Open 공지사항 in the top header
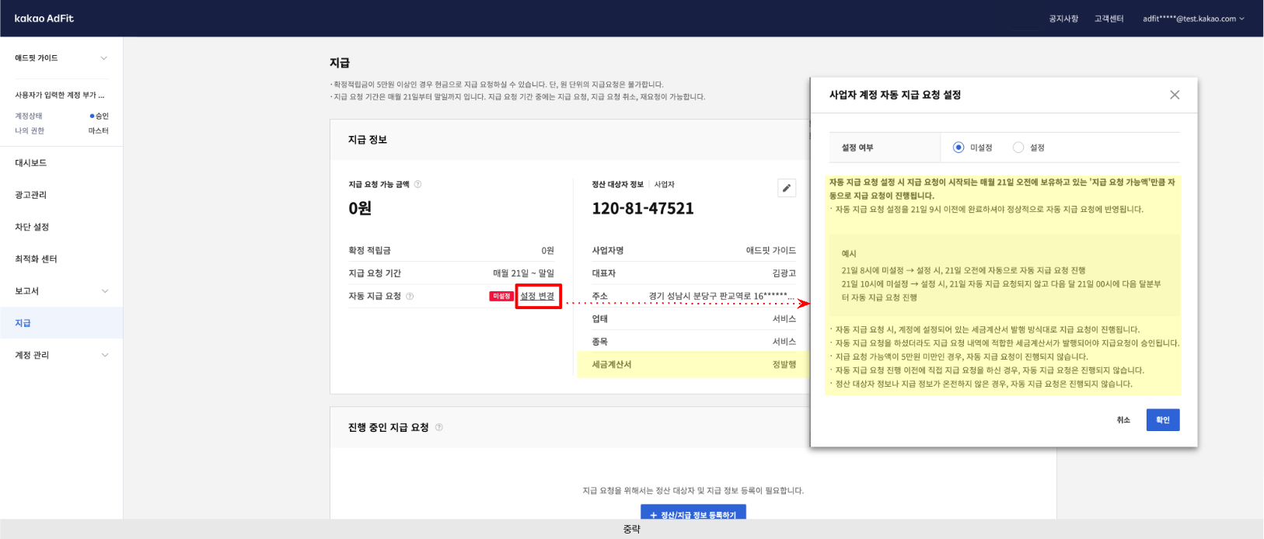1264x539 pixels. tap(1063, 19)
